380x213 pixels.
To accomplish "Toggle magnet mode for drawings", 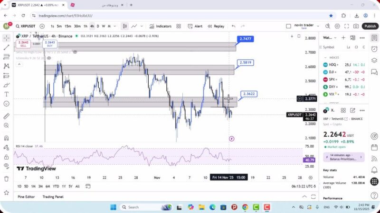I will tap(6, 138).
